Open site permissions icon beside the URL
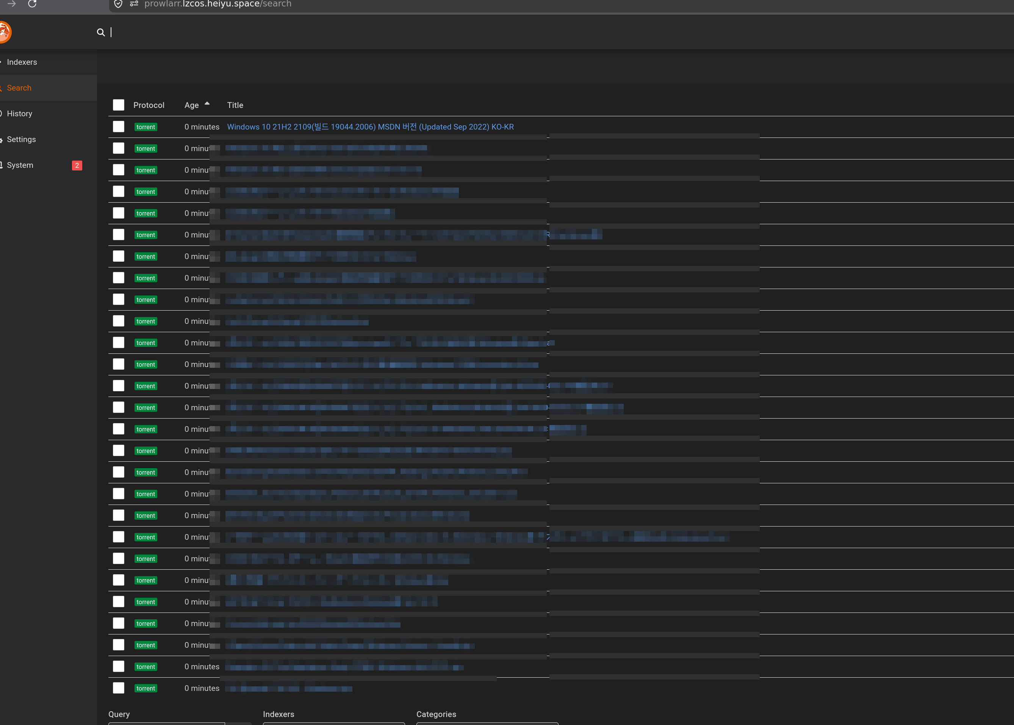1014x725 pixels. point(134,3)
